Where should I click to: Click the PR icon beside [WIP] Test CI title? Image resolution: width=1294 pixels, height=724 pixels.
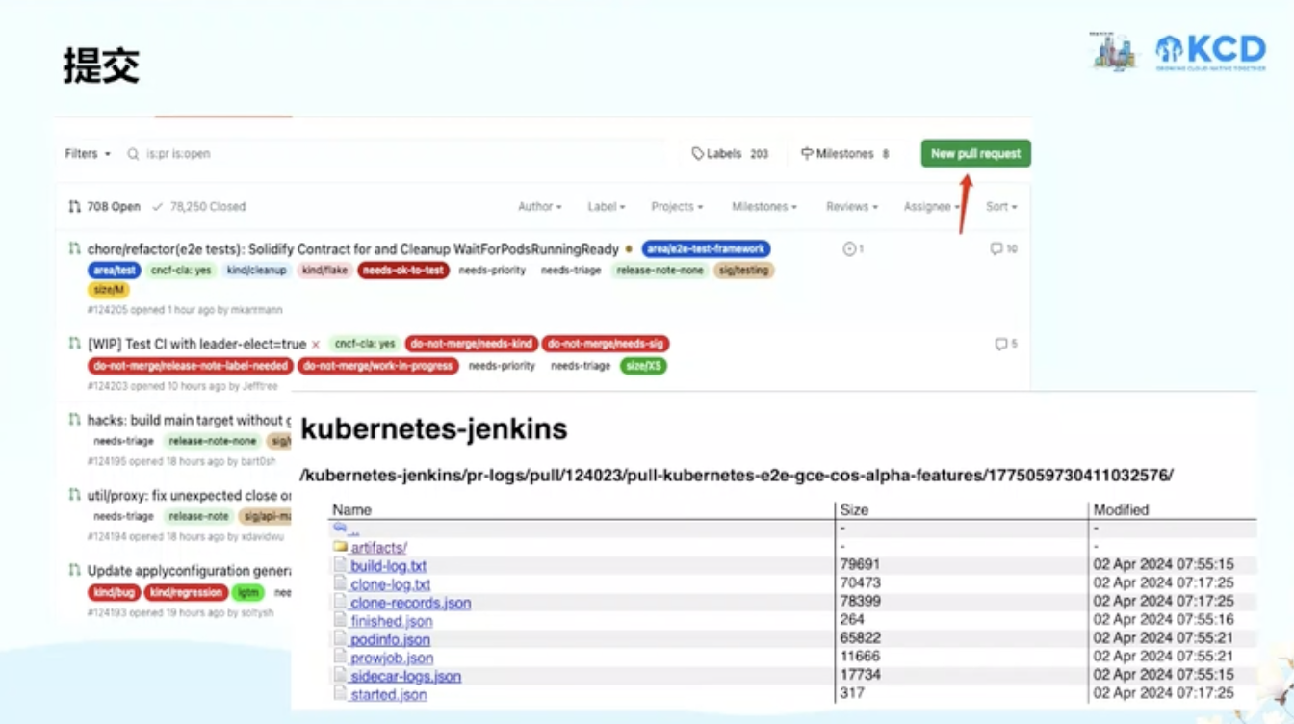tap(74, 343)
